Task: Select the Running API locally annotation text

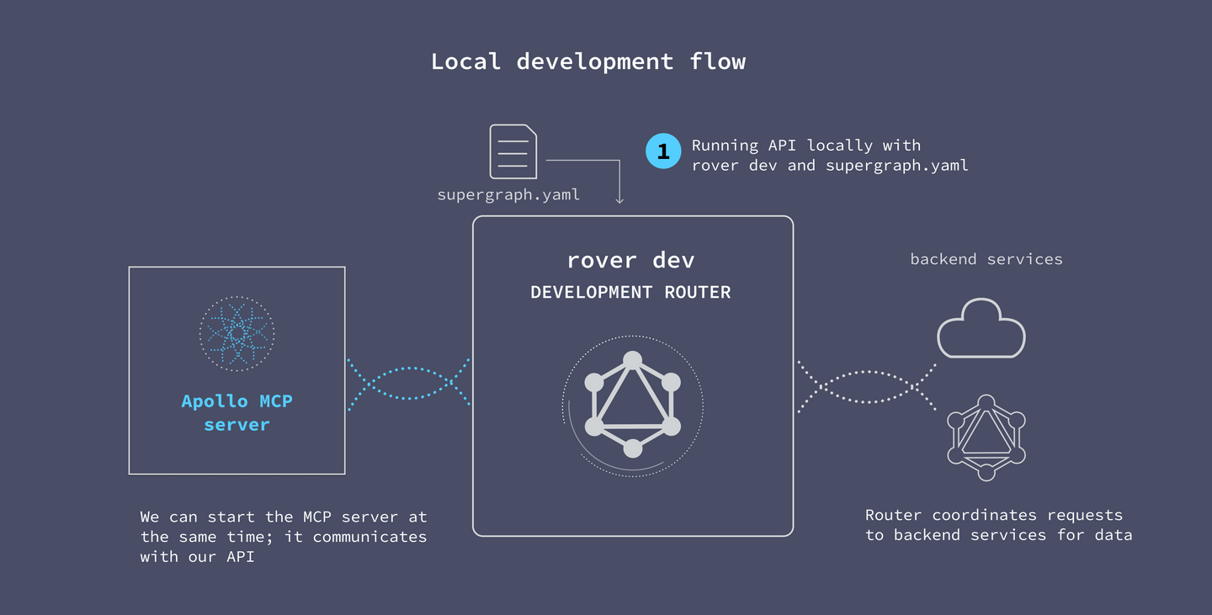Action: pyautogui.click(x=829, y=155)
